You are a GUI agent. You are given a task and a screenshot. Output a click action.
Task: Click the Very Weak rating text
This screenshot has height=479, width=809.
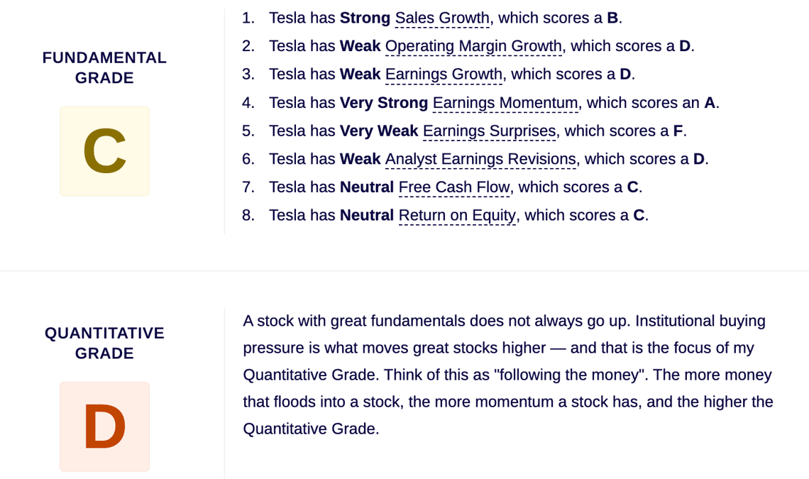click(x=379, y=131)
